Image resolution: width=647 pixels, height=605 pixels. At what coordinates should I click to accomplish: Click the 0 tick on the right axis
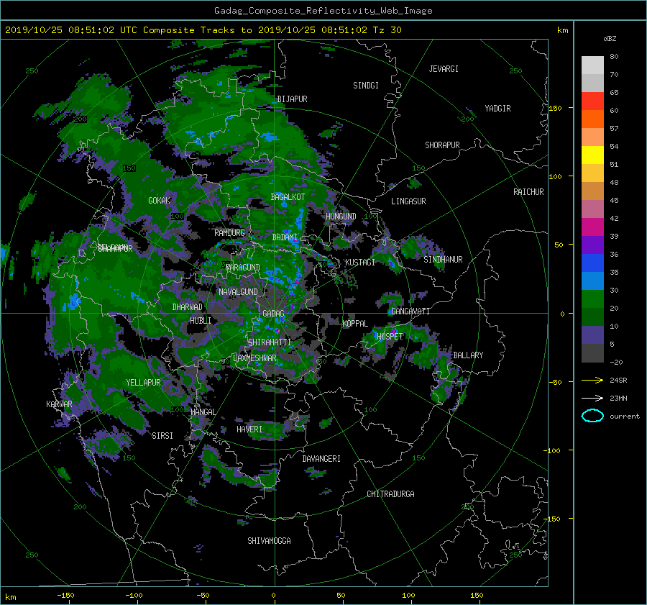tap(562, 314)
